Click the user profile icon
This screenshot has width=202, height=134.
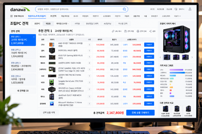pyautogui.click(x=190, y=9)
